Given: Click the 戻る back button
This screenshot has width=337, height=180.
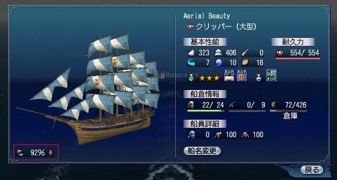Looking at the screenshot, I should (312, 170).
